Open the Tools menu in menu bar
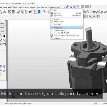Image resolution: width=107 pixels, height=107 pixels. point(42,7)
